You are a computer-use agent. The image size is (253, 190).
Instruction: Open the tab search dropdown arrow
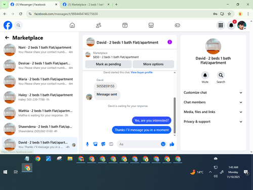click(5, 5)
